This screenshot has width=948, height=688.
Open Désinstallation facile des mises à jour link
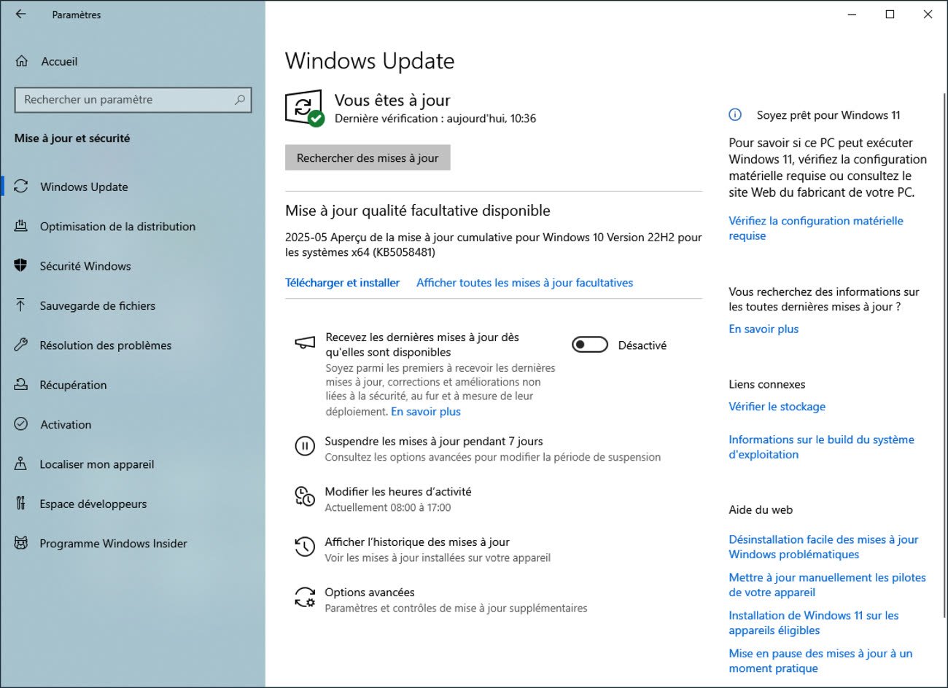click(823, 547)
